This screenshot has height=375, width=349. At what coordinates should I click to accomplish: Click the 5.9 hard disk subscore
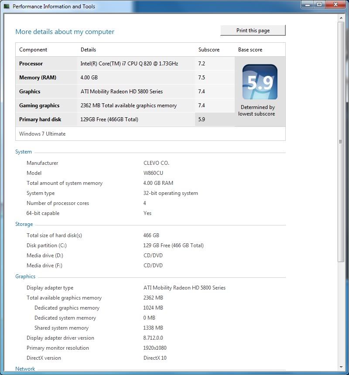[202, 119]
